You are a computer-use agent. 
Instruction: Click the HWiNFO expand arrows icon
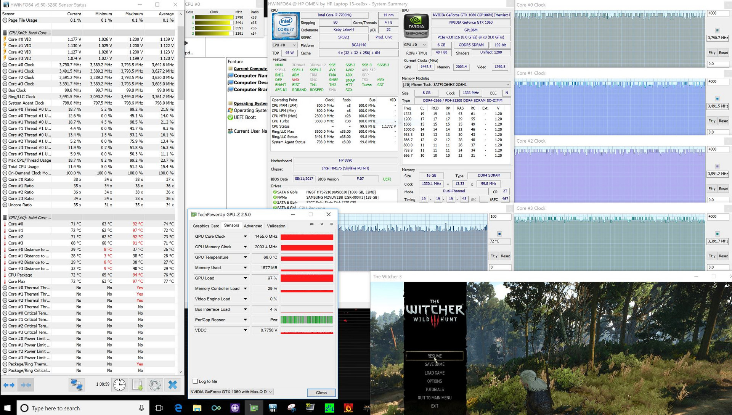(x=9, y=385)
